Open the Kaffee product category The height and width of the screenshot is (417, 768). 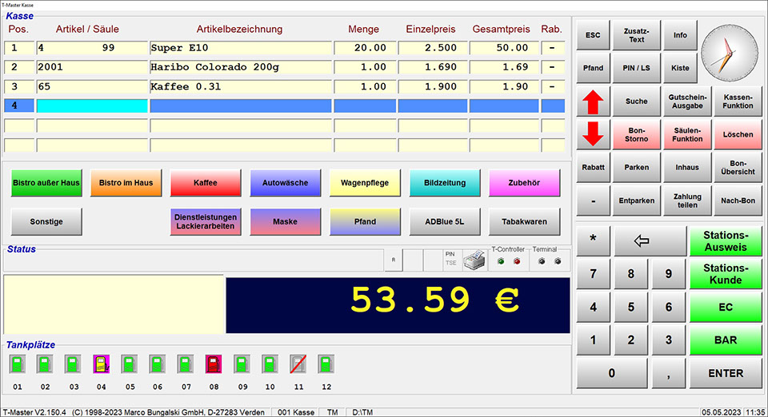tap(206, 183)
